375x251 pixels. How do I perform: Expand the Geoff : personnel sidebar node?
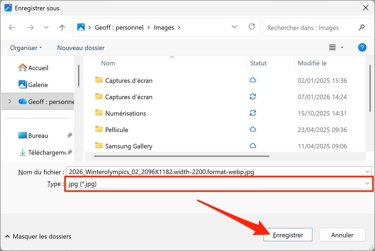[x=10, y=101]
